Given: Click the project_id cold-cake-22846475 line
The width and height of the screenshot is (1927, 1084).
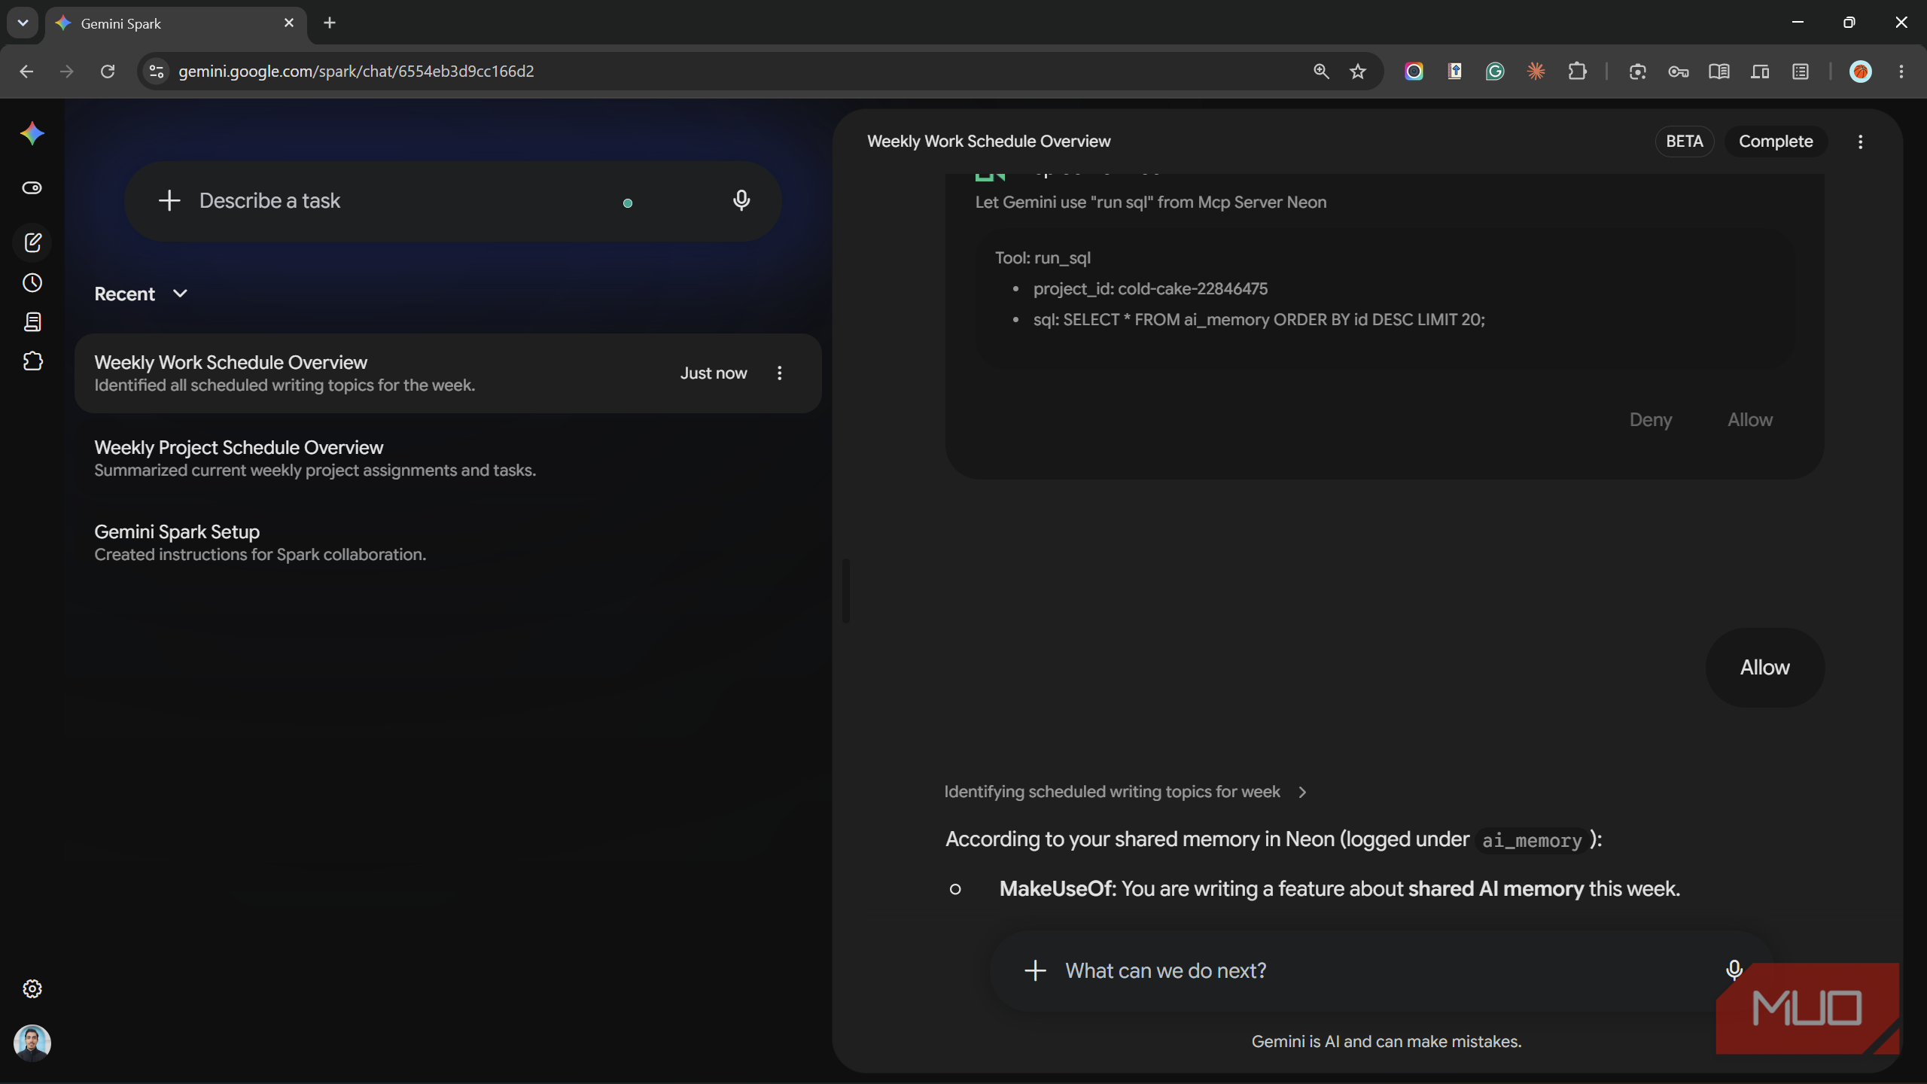Looking at the screenshot, I should pos(1150,289).
